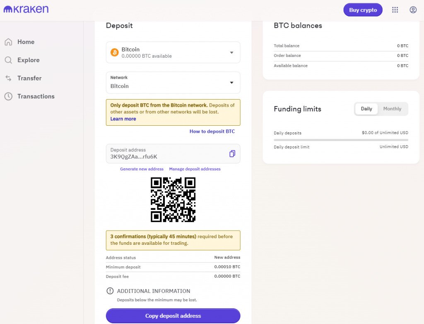424x324 pixels.
Task: Select the Home sidebar icon
Action: pos(9,42)
